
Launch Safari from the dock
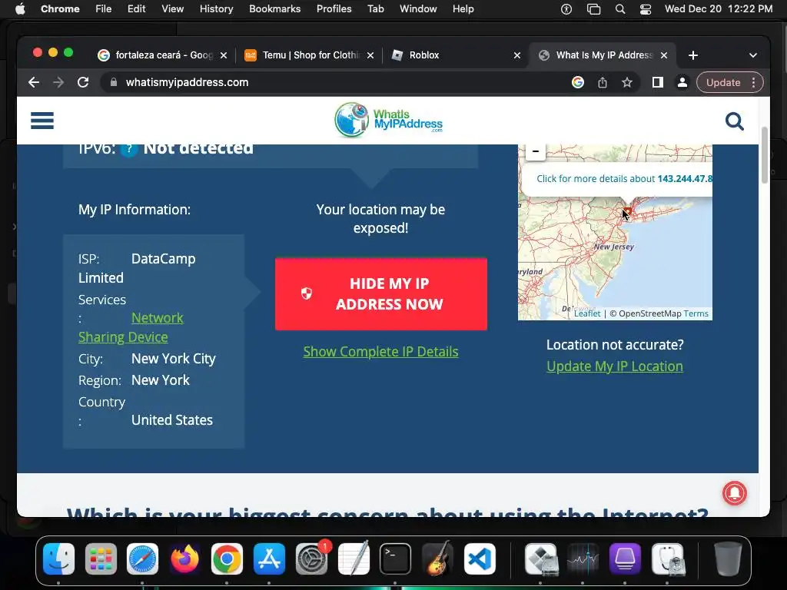pos(142,559)
